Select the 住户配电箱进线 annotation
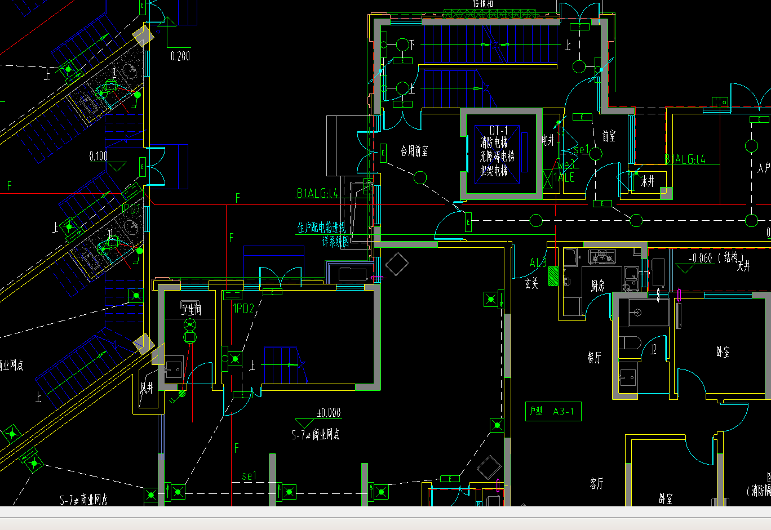Screen dimensions: 771x530 tap(321, 228)
